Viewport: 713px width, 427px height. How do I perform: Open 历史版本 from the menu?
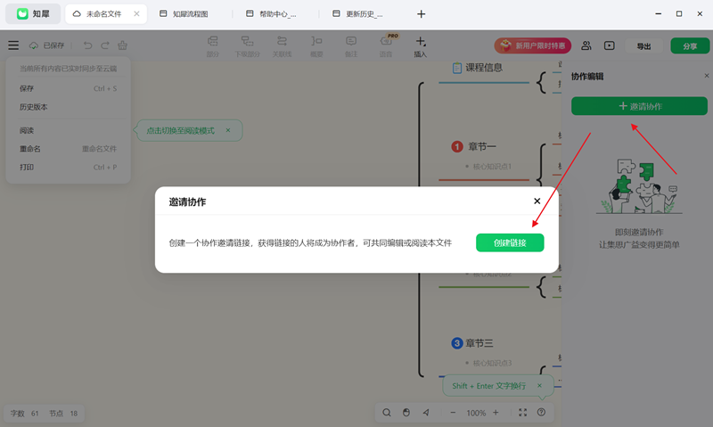69,107
